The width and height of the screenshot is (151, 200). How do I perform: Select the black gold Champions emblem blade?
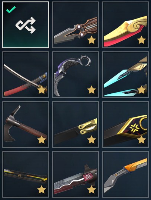[125, 124]
